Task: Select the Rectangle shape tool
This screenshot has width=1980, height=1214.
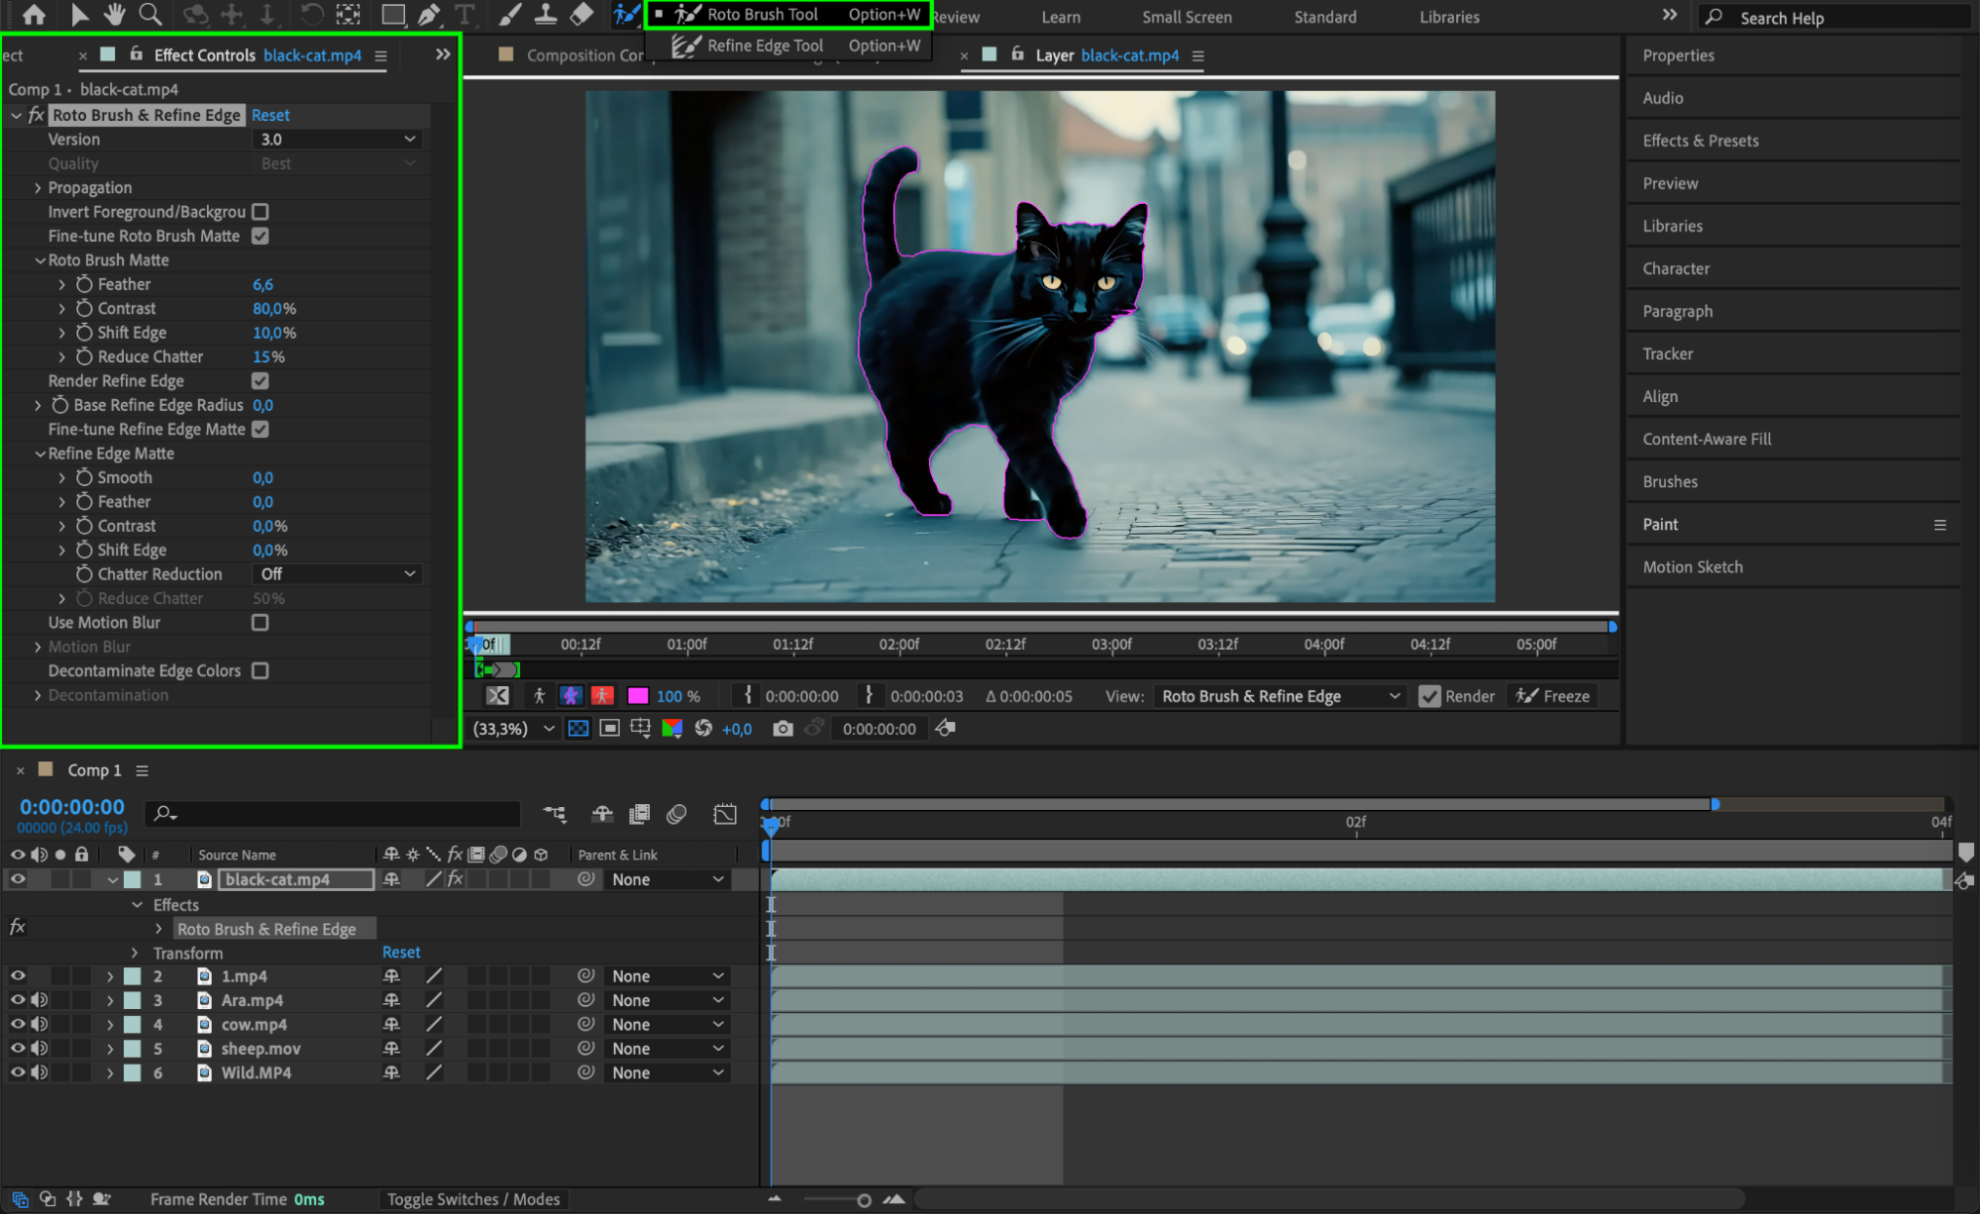Action: click(393, 15)
